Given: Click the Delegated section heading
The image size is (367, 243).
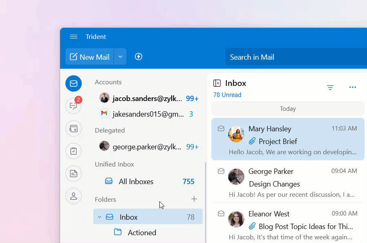Looking at the screenshot, I should (110, 130).
